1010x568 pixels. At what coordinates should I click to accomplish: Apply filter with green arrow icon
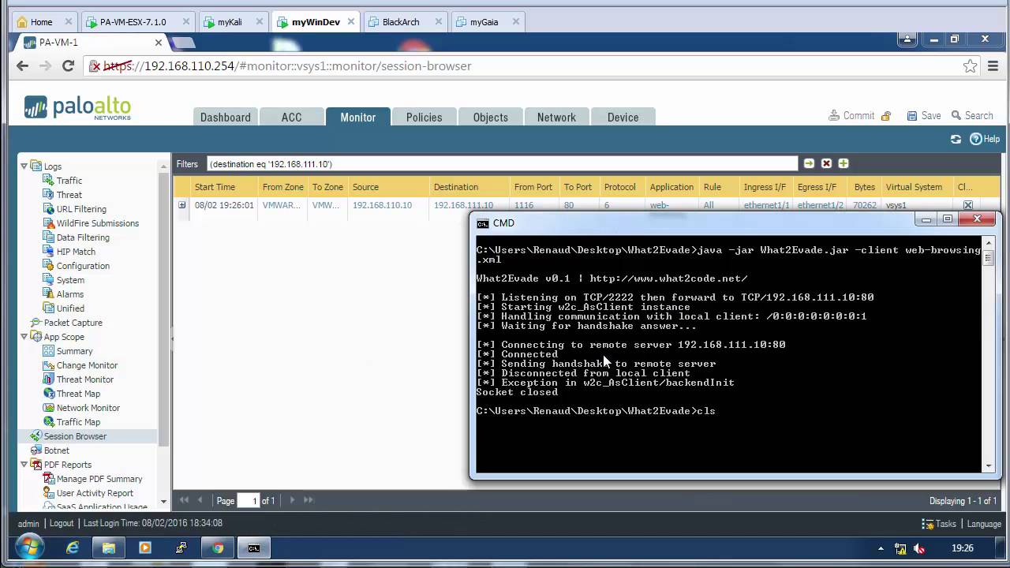809,163
